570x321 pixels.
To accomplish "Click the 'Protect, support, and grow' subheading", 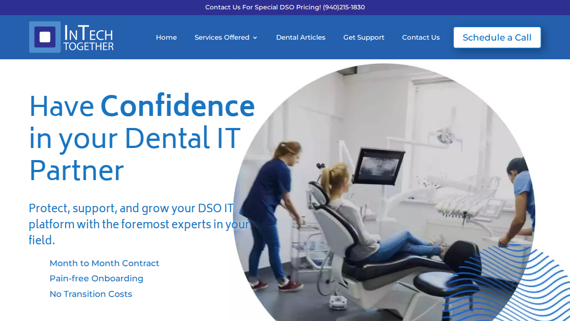I will 139,224.
